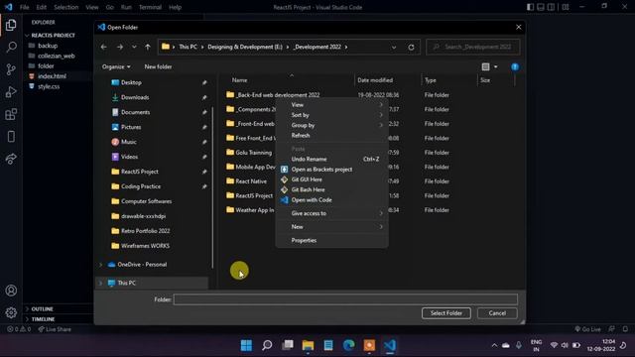Expand OneDrive - Personal tree node
Screen dimensions: 635x357
[101, 265]
